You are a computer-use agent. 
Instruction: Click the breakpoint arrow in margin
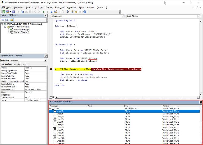pos(51,69)
